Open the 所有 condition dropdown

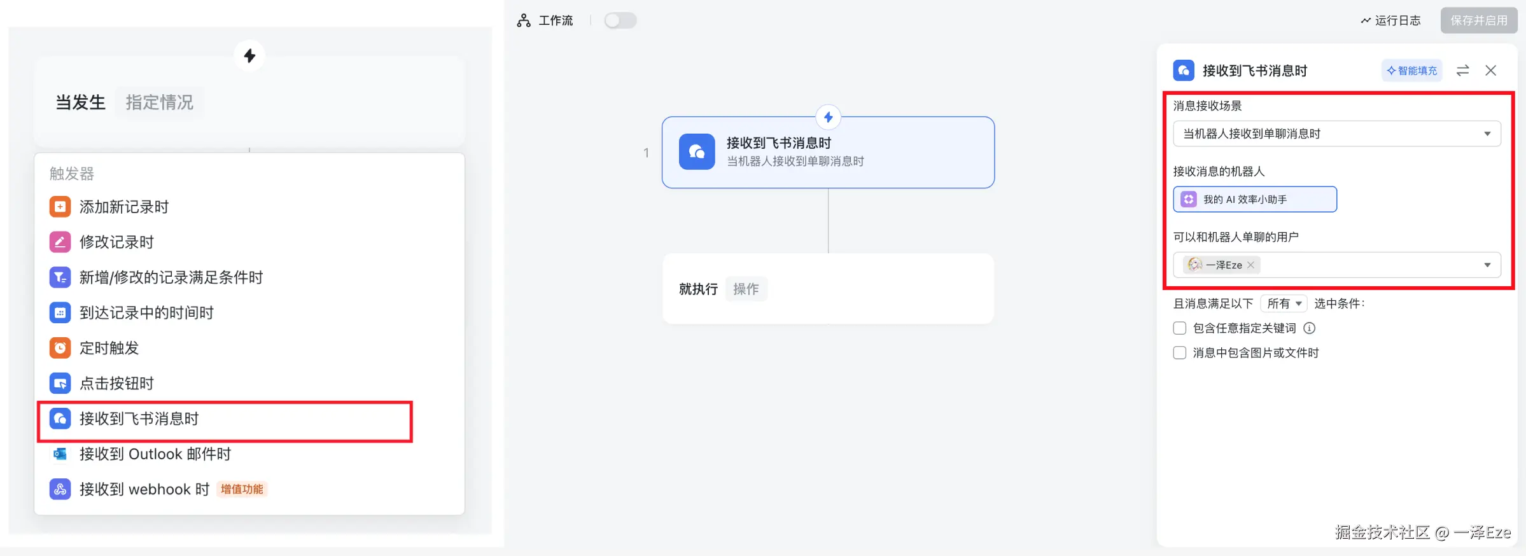pos(1284,303)
